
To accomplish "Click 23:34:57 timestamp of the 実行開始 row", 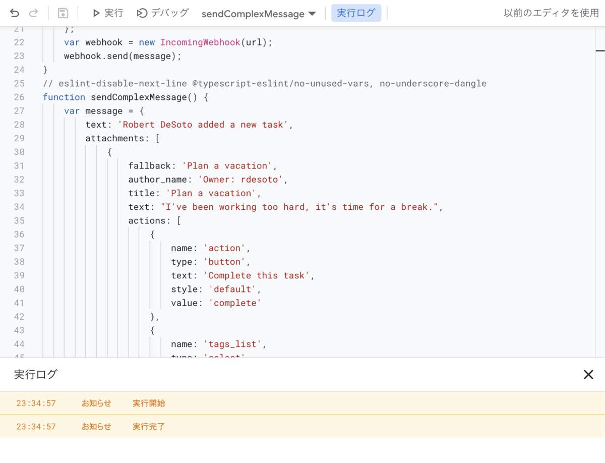I will coord(36,403).
